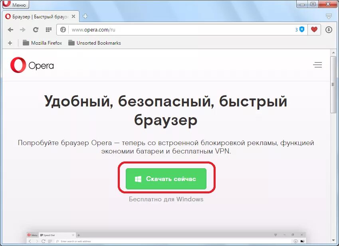Screen dimensions: 339x246
Task: Reload the page
Action: point(36,30)
